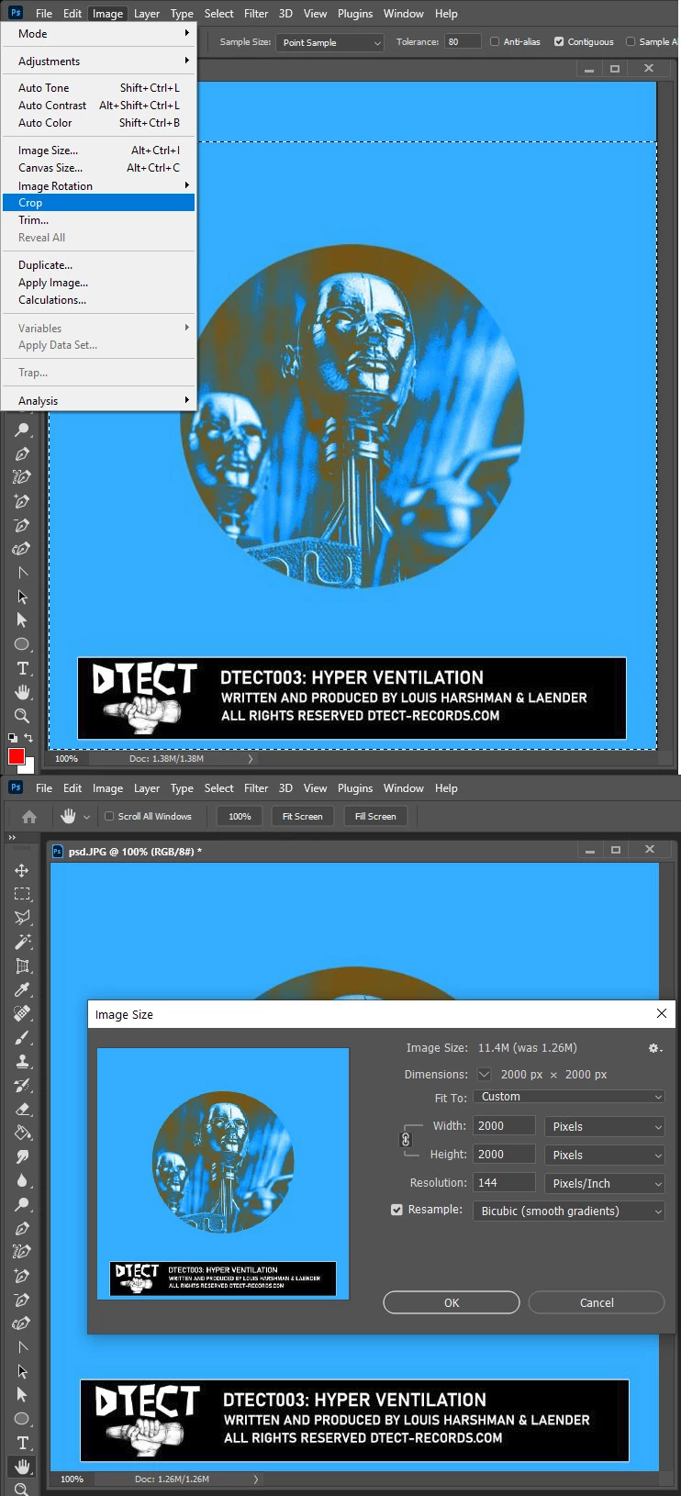Open the Hand tool preset picker arrow
681x1496 pixels.
pyautogui.click(x=87, y=817)
